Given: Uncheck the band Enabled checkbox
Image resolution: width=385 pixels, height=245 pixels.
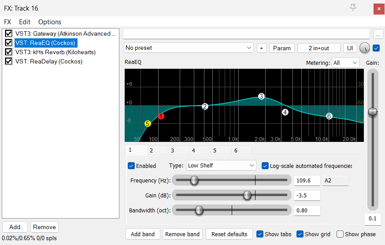Looking at the screenshot, I should point(131,166).
